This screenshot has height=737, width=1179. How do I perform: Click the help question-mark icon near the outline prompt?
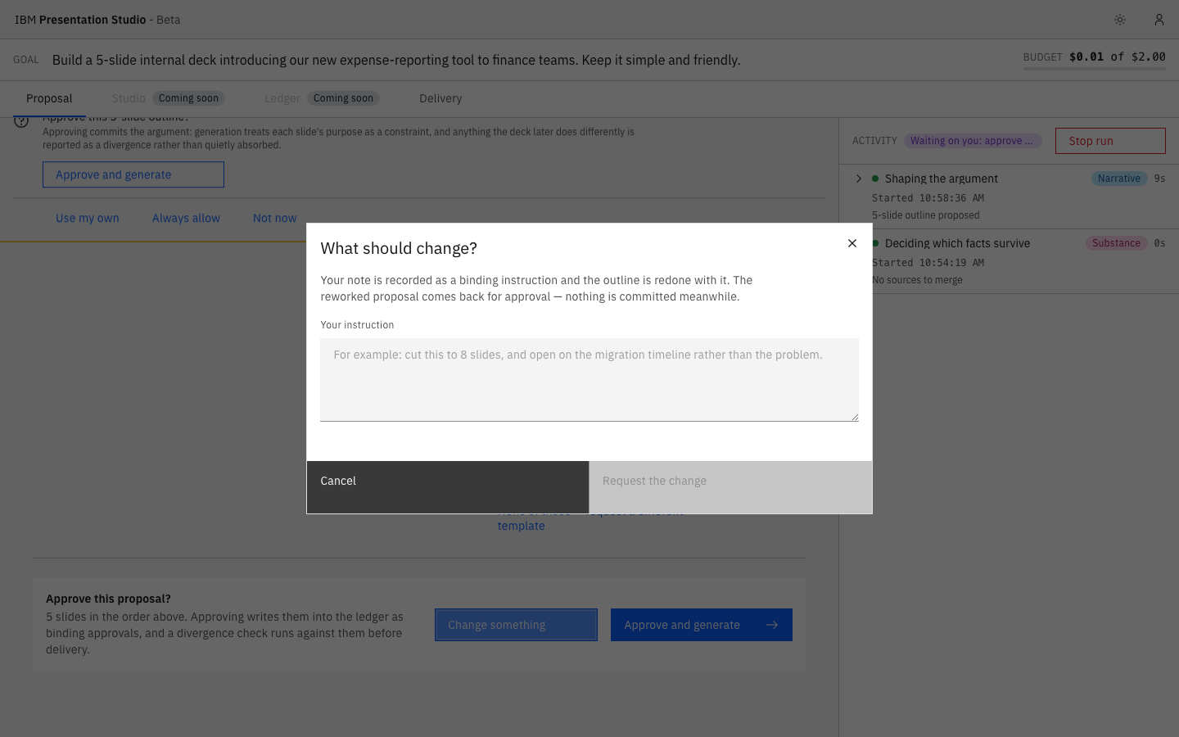[21, 121]
